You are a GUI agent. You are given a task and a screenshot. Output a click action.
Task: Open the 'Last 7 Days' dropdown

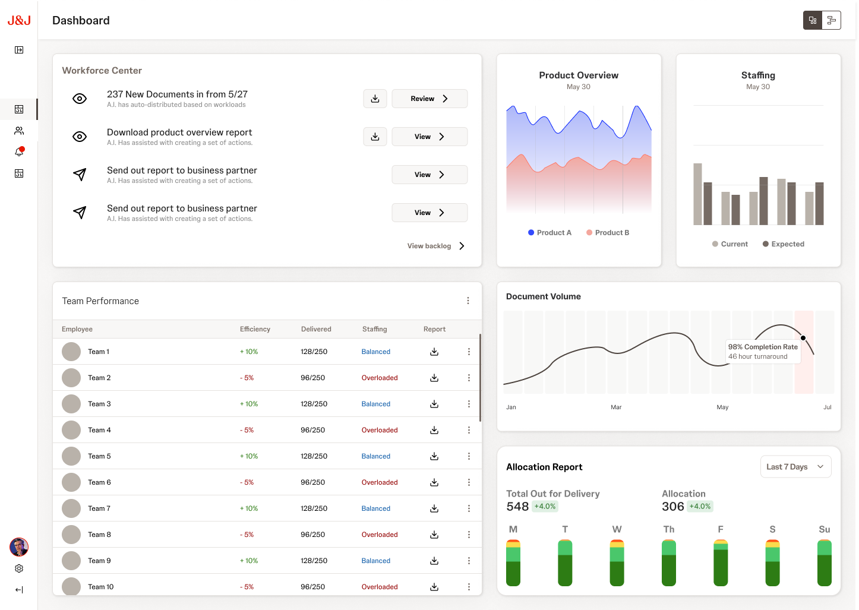point(795,466)
